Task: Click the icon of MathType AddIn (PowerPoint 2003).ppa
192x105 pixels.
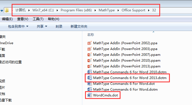Action: pos(89,49)
